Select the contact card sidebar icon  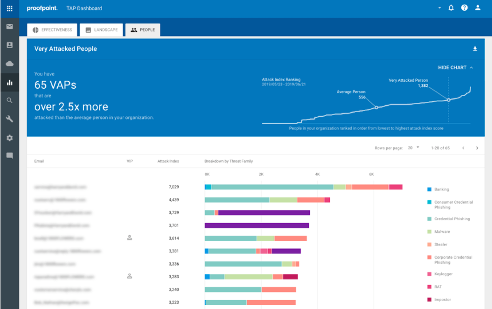[x=10, y=45]
